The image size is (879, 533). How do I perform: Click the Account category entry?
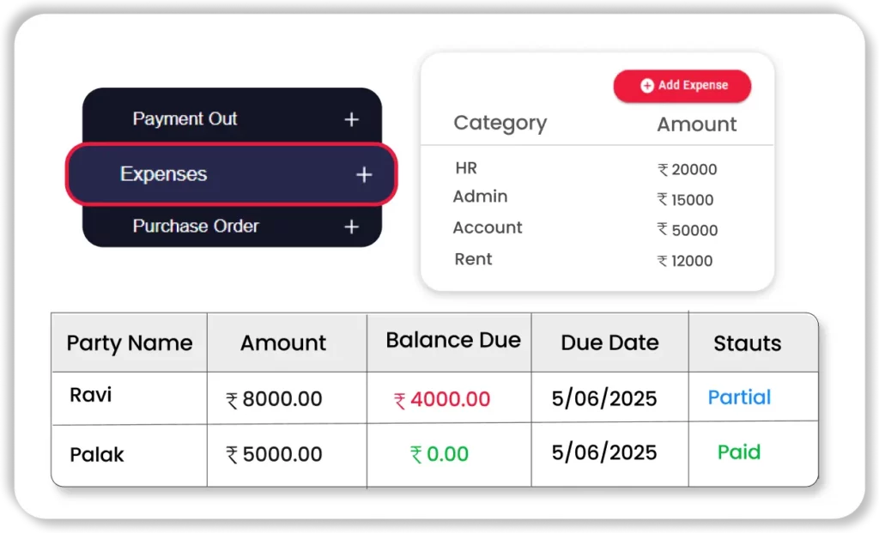point(488,227)
